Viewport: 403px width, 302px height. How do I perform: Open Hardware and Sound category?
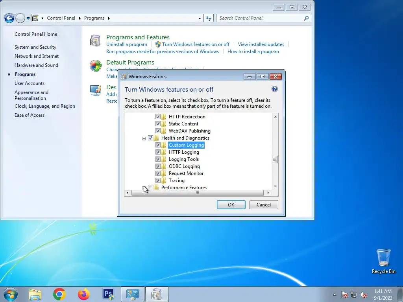(36, 65)
